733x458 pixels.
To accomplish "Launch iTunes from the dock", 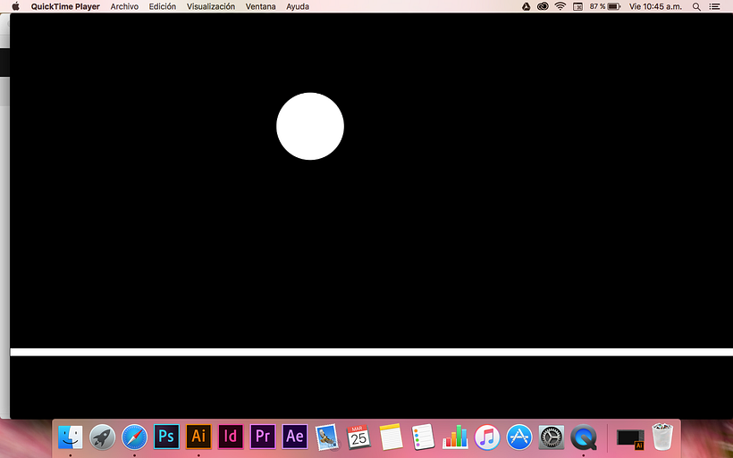I will click(x=487, y=437).
